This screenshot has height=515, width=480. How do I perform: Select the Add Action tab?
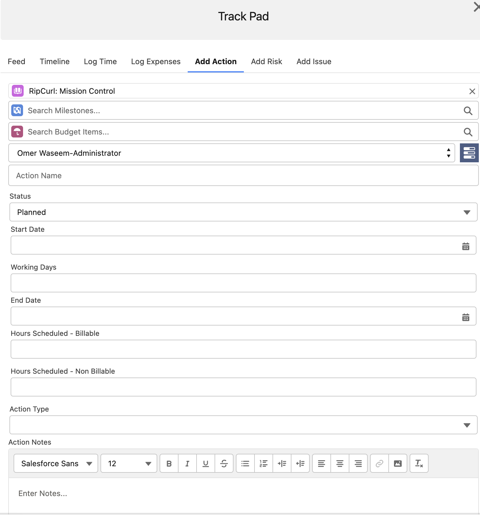(216, 61)
